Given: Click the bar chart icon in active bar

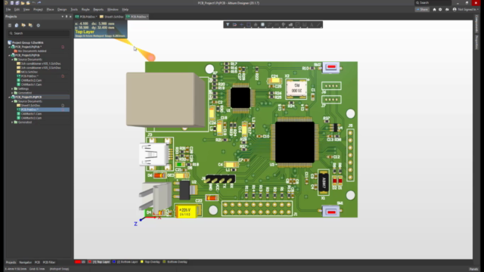Looking at the screenshot, I should 290,25.
